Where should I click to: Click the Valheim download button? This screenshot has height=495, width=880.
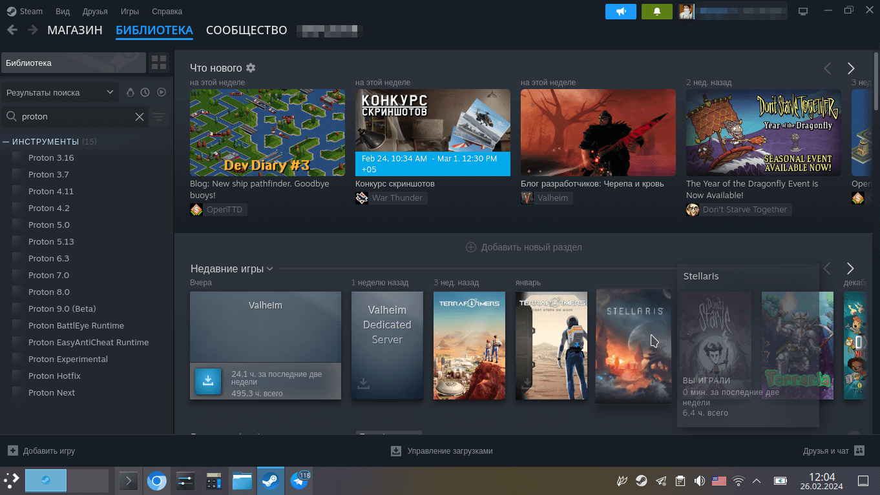point(208,381)
